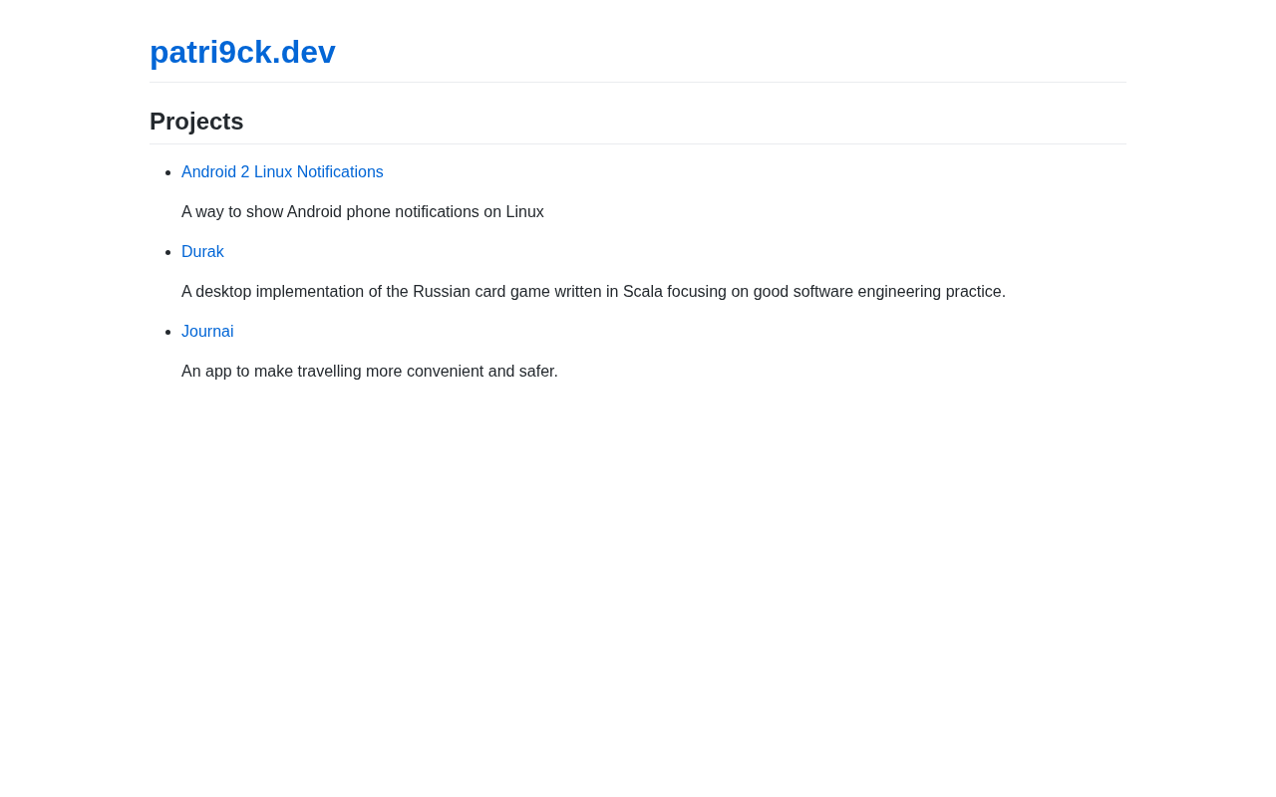Click the phrase A desktop implementation

(273, 292)
